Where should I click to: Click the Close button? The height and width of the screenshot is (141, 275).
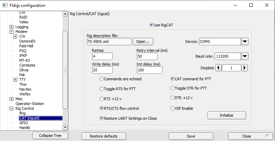click(x=251, y=136)
